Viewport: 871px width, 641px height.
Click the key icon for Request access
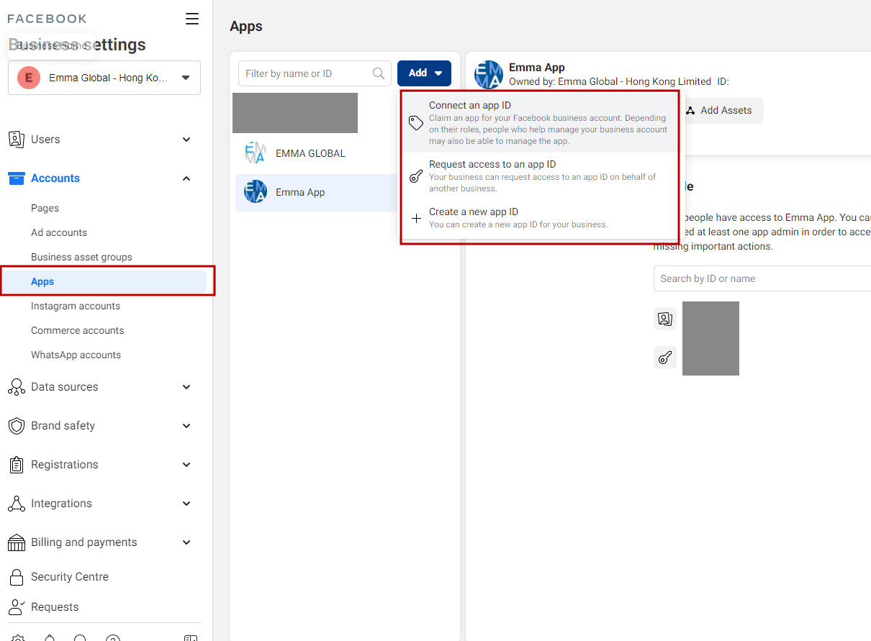click(x=416, y=176)
